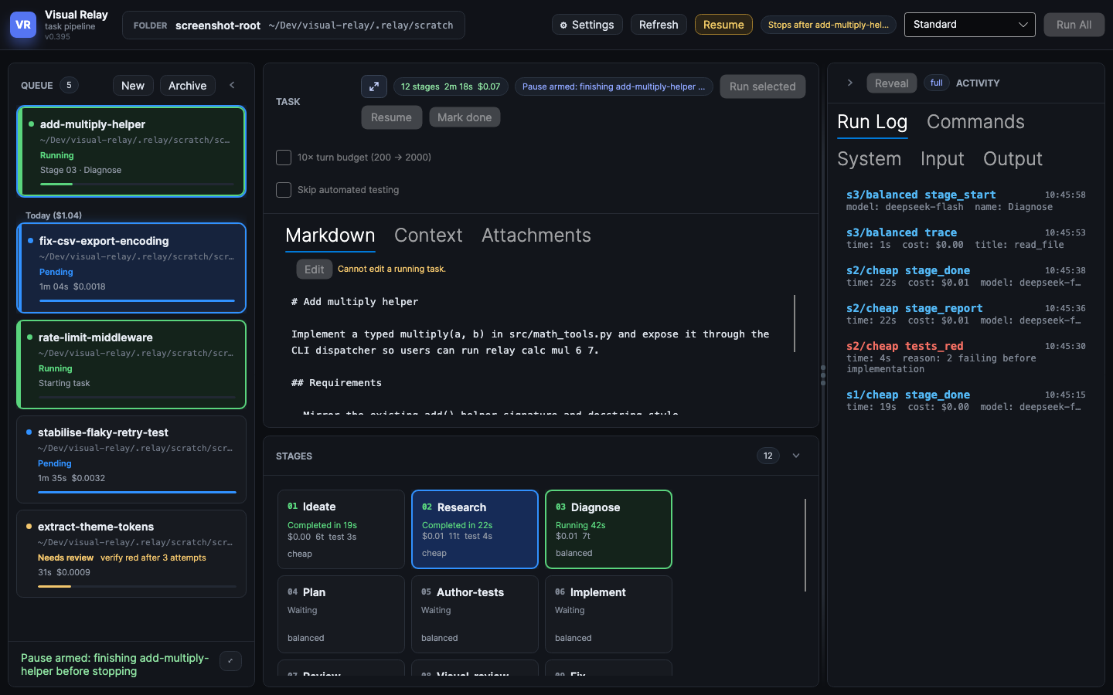Click Run selected button
Screen dimensions: 1113x695
tap(763, 86)
